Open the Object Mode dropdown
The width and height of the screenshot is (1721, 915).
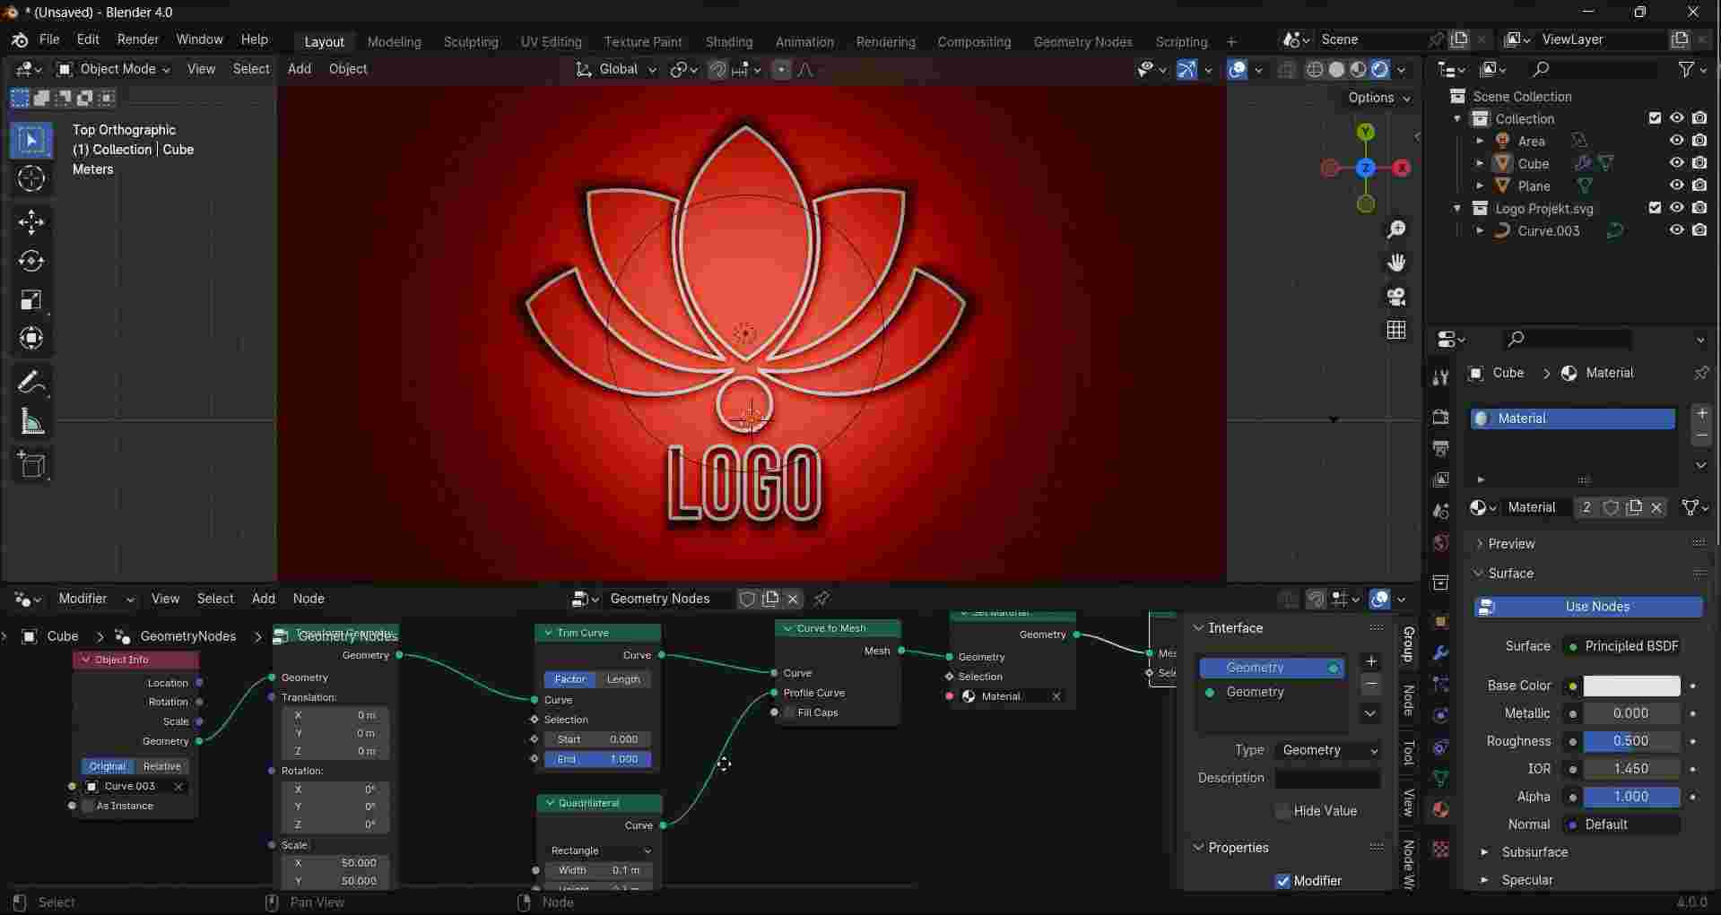[x=113, y=69]
